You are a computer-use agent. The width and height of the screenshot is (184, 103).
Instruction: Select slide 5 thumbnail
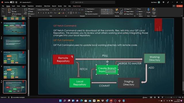click(15, 28)
